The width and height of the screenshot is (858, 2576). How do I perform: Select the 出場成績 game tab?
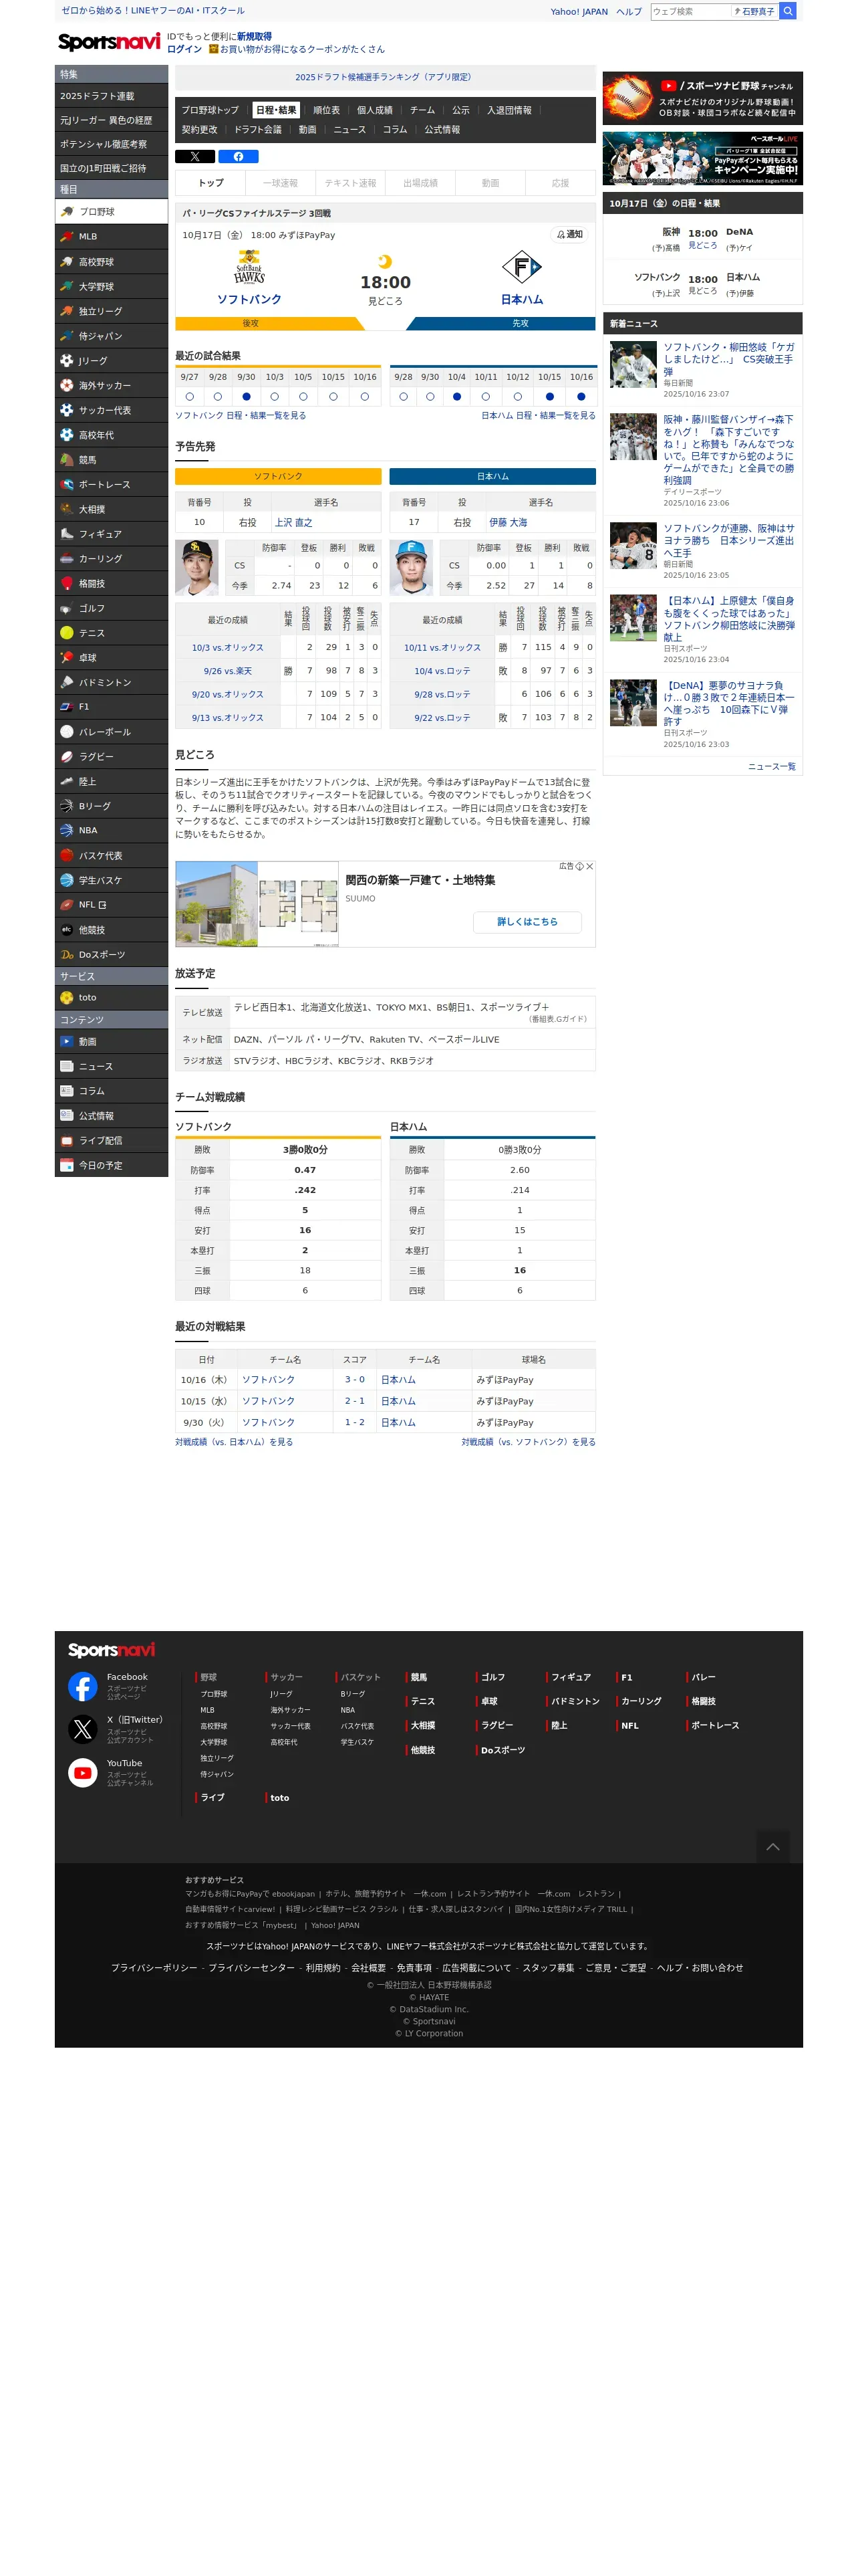click(x=420, y=183)
